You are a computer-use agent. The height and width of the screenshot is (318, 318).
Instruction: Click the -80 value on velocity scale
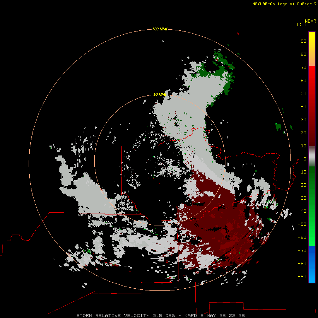(x=302, y=264)
